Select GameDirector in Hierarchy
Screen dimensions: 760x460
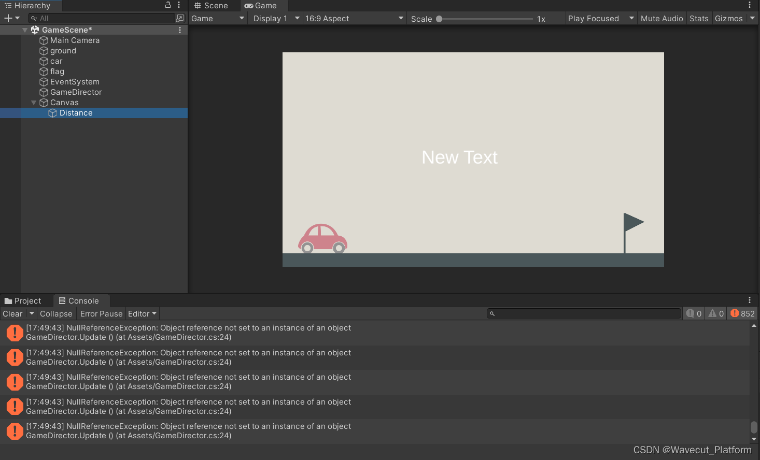coord(76,92)
